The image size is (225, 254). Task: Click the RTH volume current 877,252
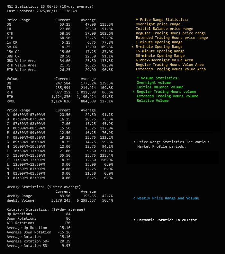coord(63,92)
